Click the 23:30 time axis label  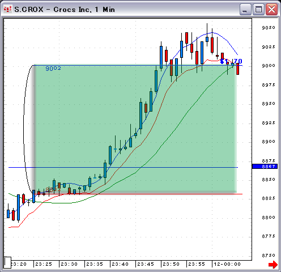click(x=69, y=264)
